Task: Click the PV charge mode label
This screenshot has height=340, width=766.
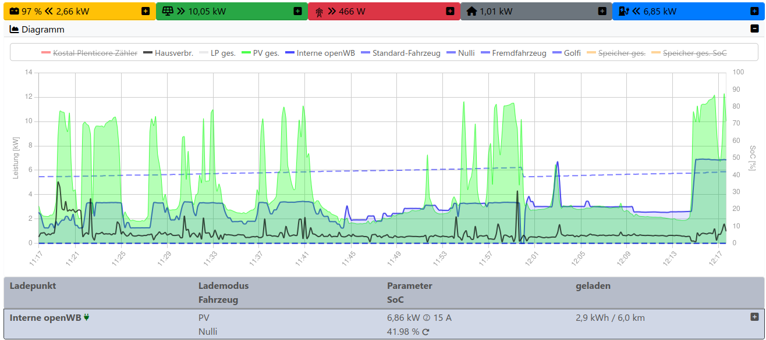Action: 204,318
